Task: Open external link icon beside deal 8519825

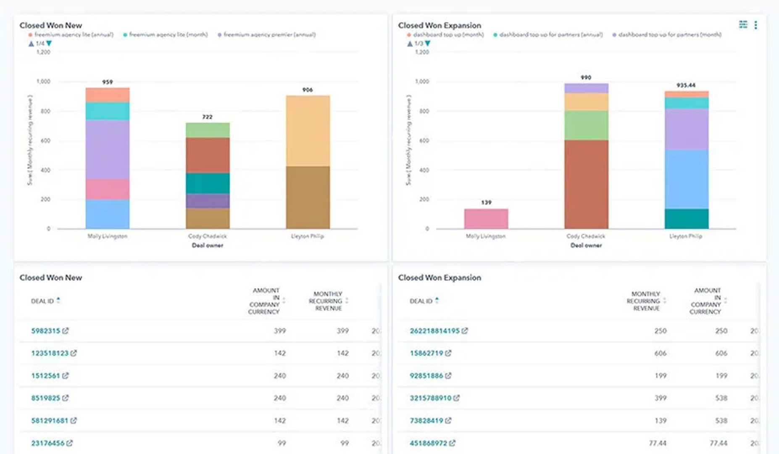Action: coord(66,398)
